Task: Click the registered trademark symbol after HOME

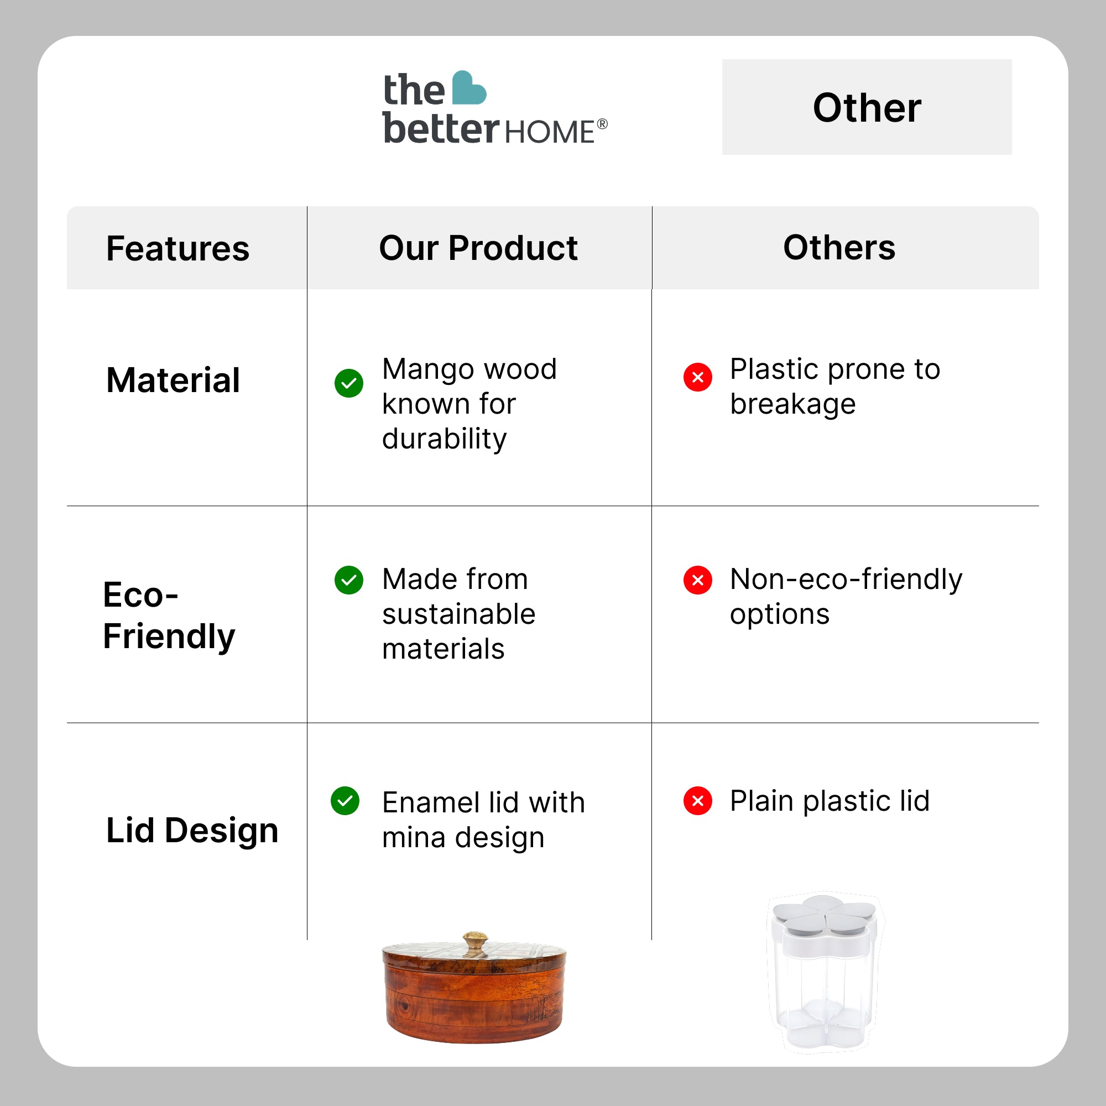Action: point(602,124)
